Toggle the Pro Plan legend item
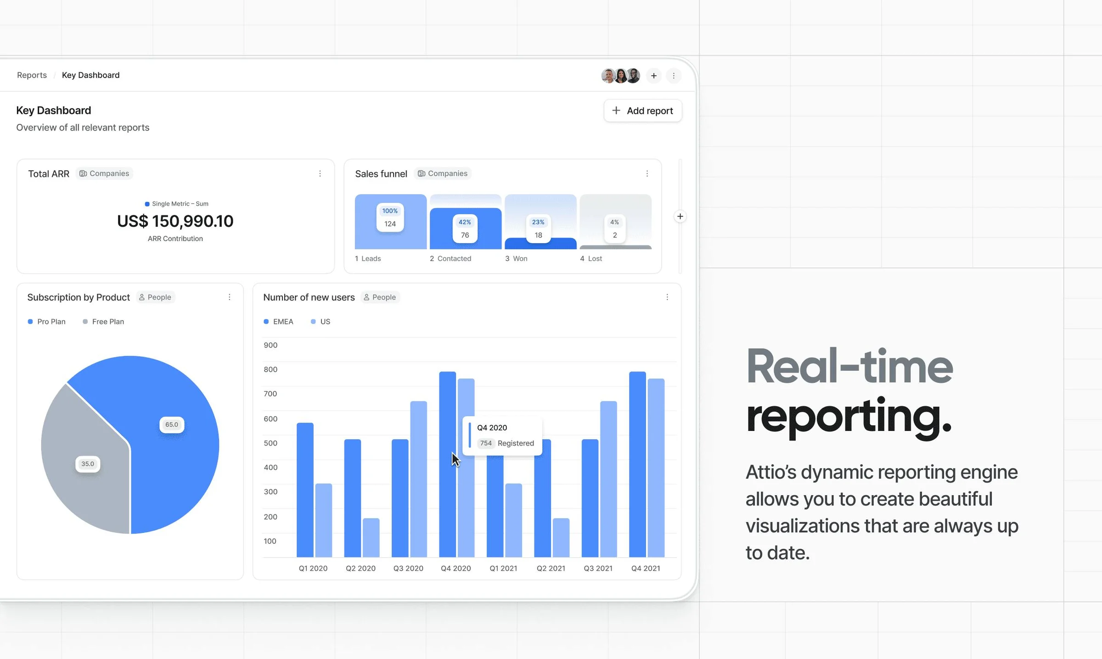This screenshot has height=659, width=1102. 47,322
